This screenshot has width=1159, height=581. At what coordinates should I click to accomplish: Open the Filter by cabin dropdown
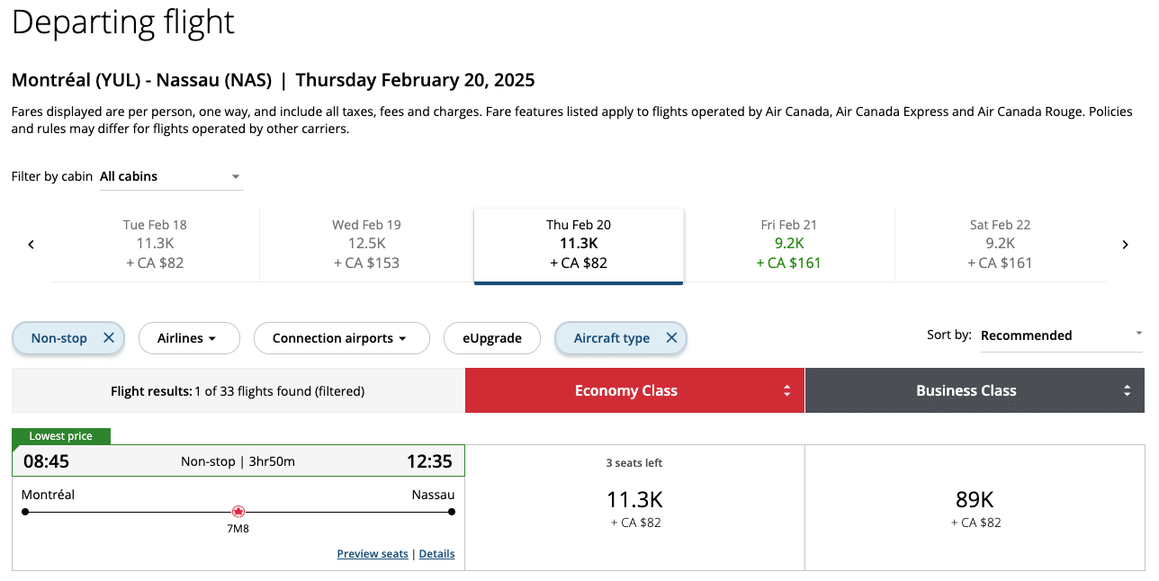(x=171, y=177)
